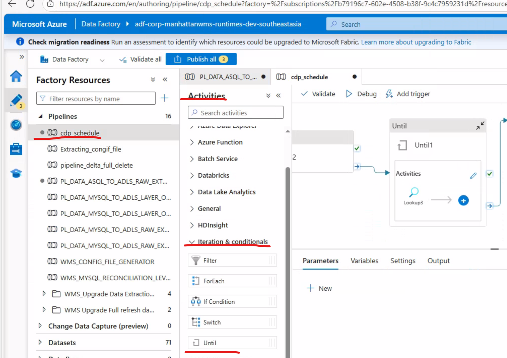Click completion arrow on the left activity
This screenshot has height=358, width=507.
click(x=357, y=166)
